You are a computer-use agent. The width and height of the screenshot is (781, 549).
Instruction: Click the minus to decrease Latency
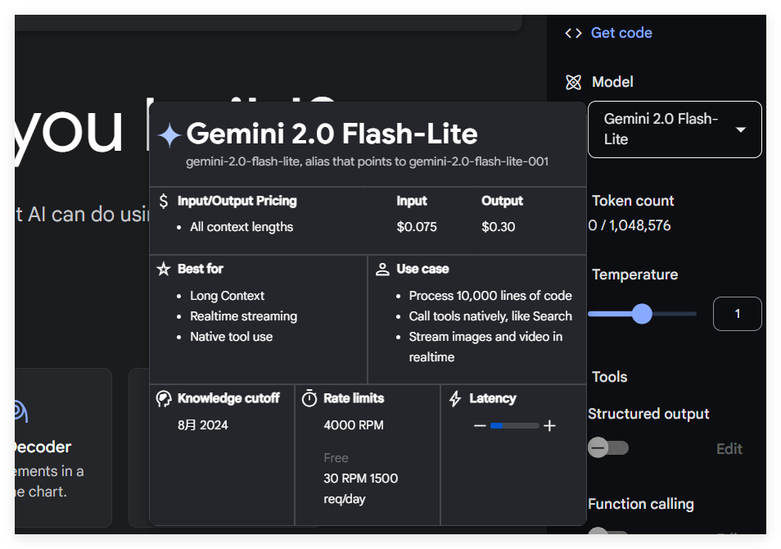pos(480,425)
